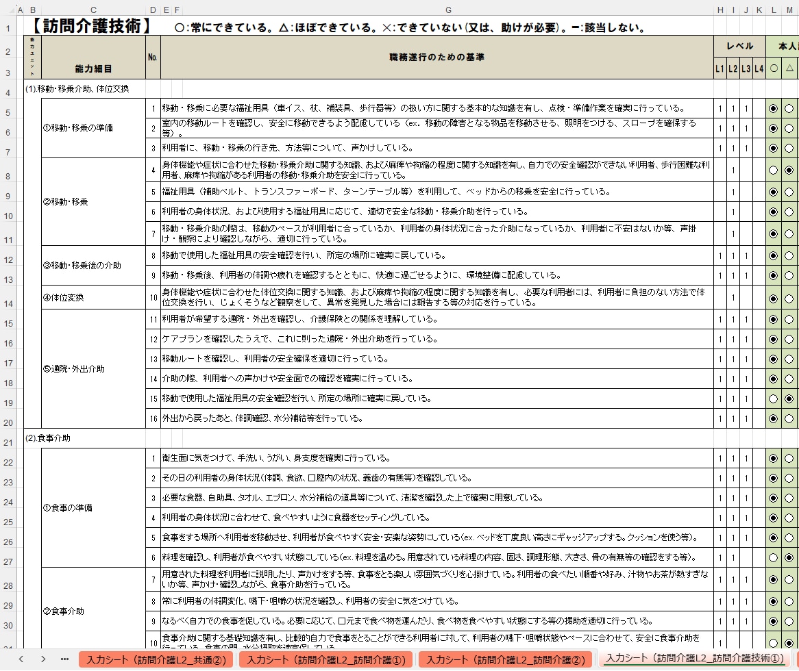This screenshot has width=799, height=671.
Task: Click the cell 必要な食器、自助具、タオル、エプロン
Action: [x=437, y=498]
